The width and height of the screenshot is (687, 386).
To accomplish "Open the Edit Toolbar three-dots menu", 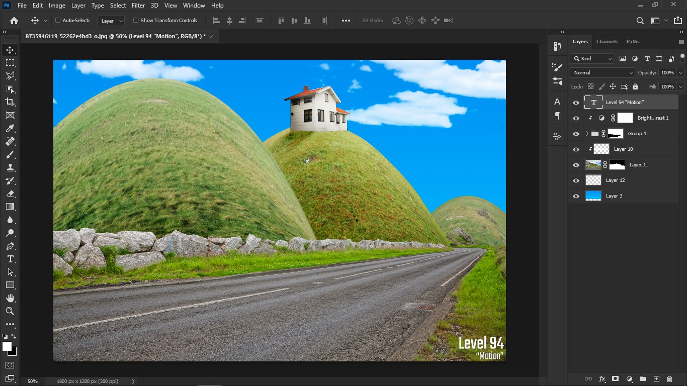I will coord(10,325).
